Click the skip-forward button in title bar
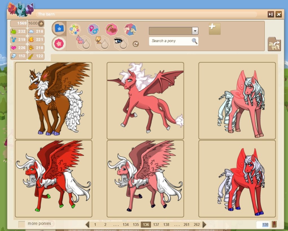 click(x=271, y=14)
